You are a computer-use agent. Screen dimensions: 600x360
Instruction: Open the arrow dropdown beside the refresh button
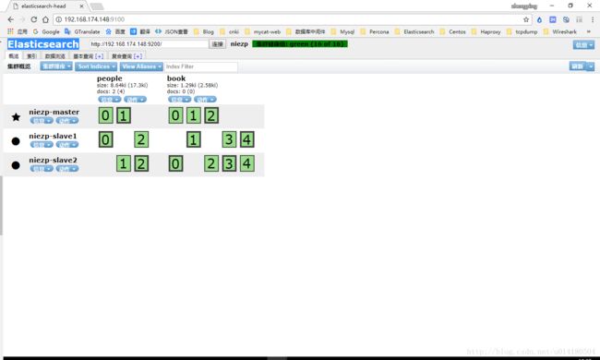[x=591, y=66]
